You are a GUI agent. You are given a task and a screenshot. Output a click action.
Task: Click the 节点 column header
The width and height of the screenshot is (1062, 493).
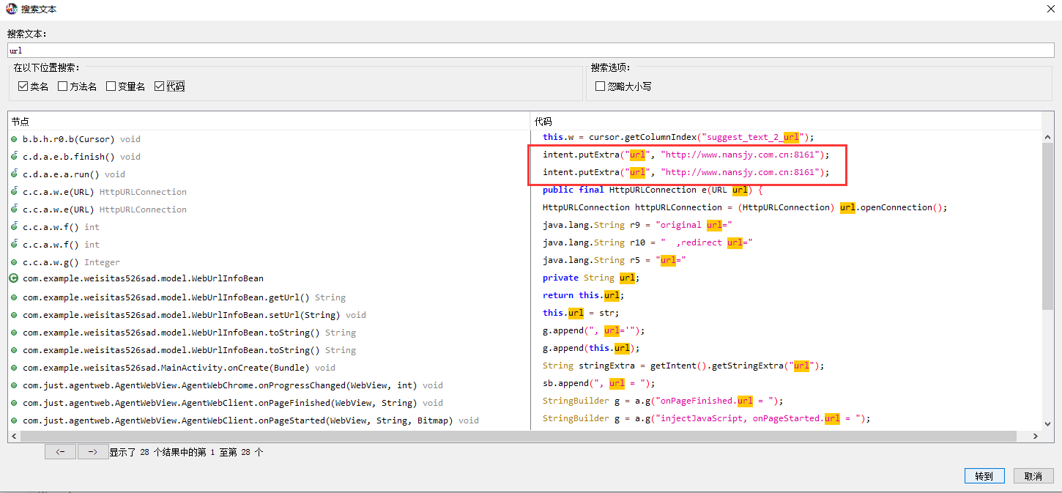click(x=269, y=121)
